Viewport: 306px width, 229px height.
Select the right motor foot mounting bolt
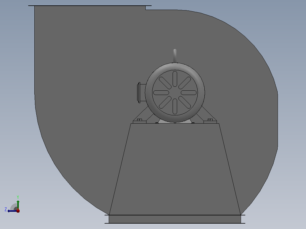(210, 120)
